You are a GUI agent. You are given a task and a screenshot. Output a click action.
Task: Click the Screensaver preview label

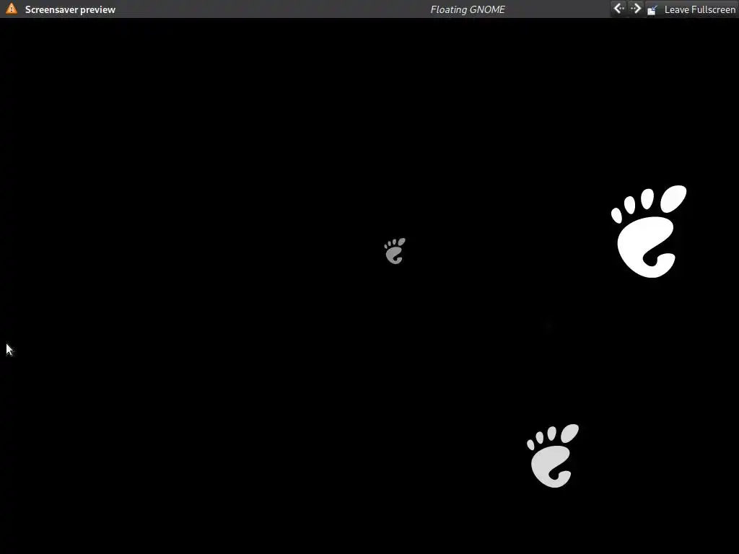pos(70,9)
